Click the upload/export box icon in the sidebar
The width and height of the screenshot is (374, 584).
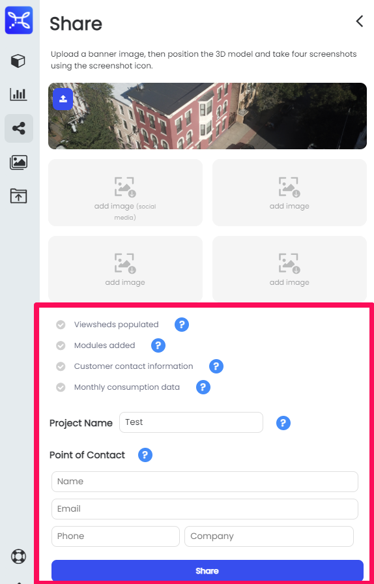click(18, 196)
